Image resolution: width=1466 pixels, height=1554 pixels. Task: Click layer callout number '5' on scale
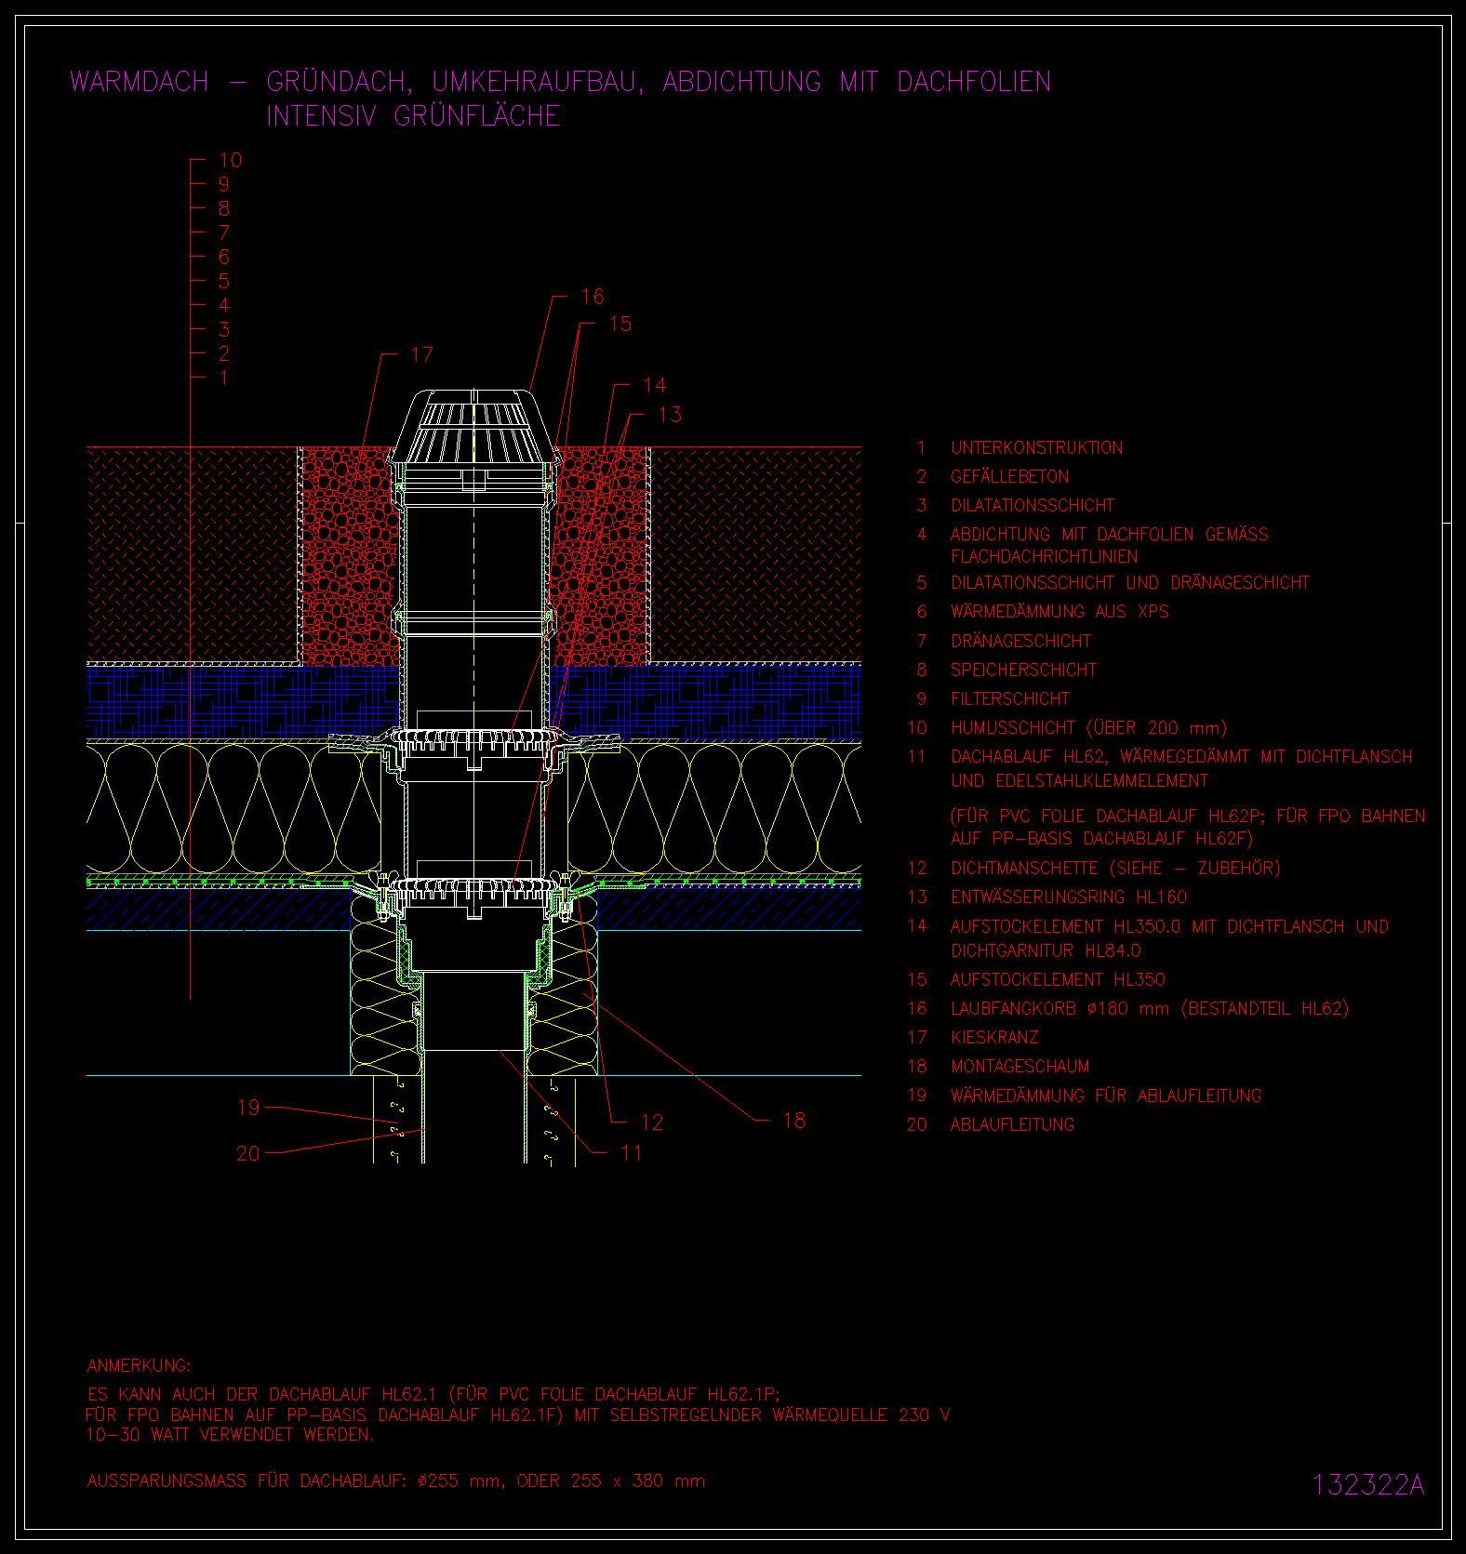[224, 281]
